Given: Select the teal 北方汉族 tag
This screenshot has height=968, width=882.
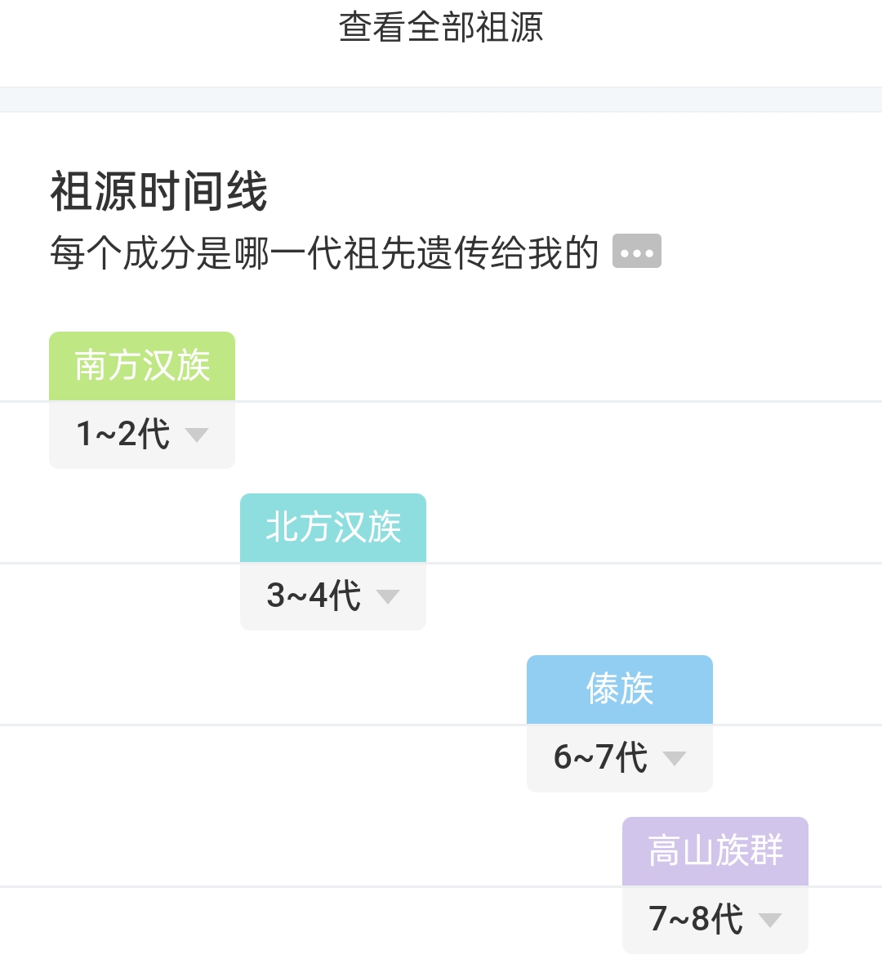Looking at the screenshot, I should pyautogui.click(x=333, y=528).
